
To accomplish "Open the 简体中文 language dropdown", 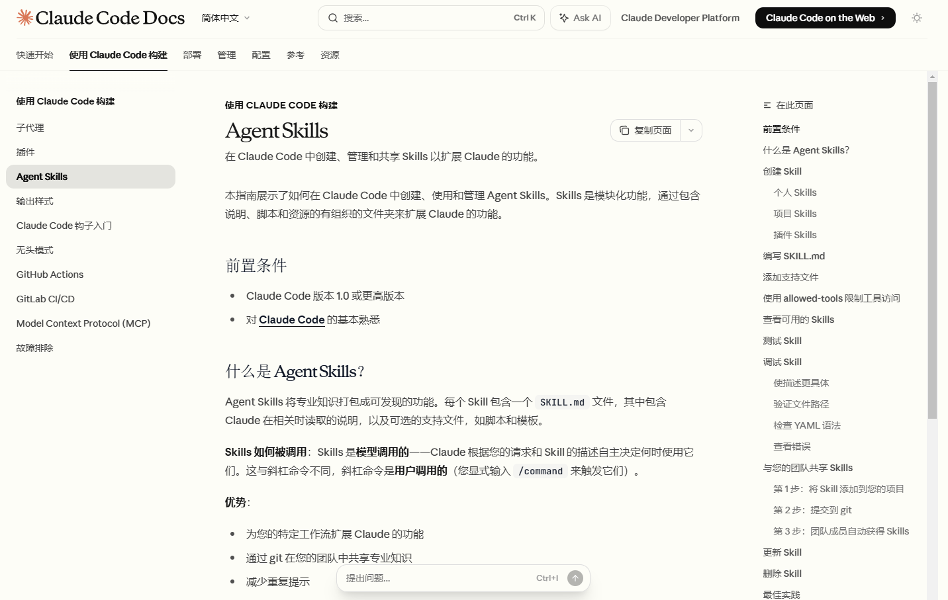I will [x=226, y=18].
